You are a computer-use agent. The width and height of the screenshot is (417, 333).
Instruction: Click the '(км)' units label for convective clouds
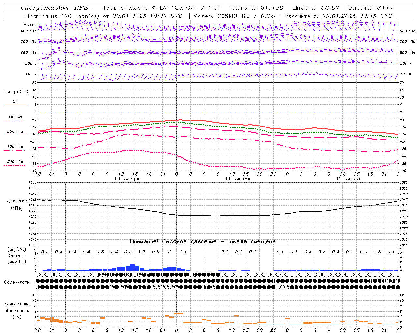pyautogui.click(x=17, y=317)
